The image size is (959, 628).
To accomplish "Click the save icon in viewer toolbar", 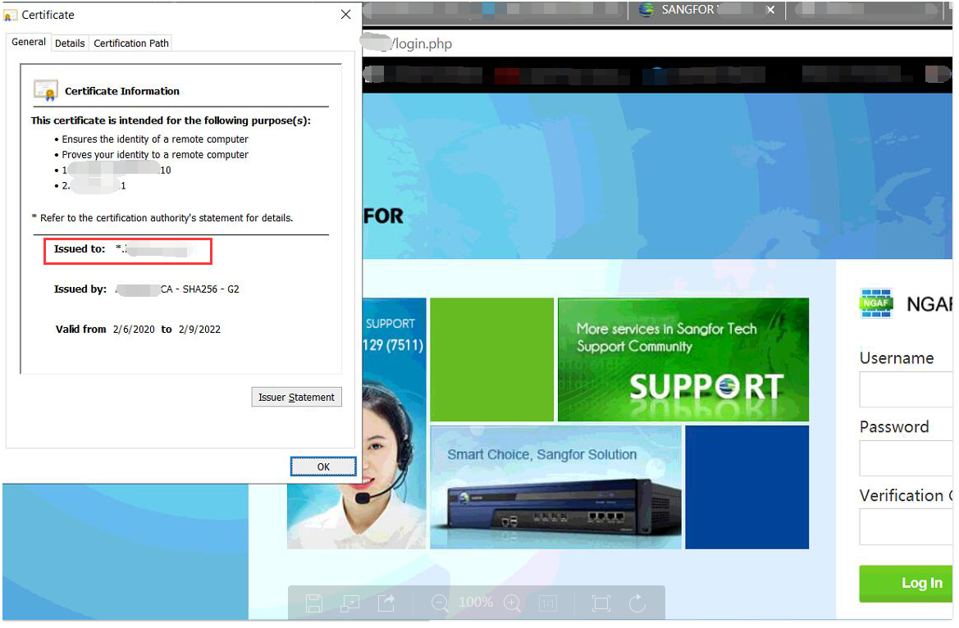I will [314, 604].
